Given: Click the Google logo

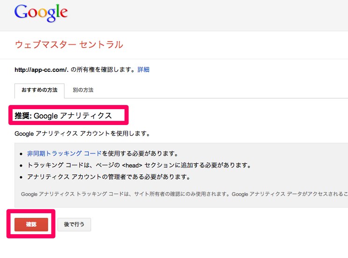Looking at the screenshot, I should [41, 13].
